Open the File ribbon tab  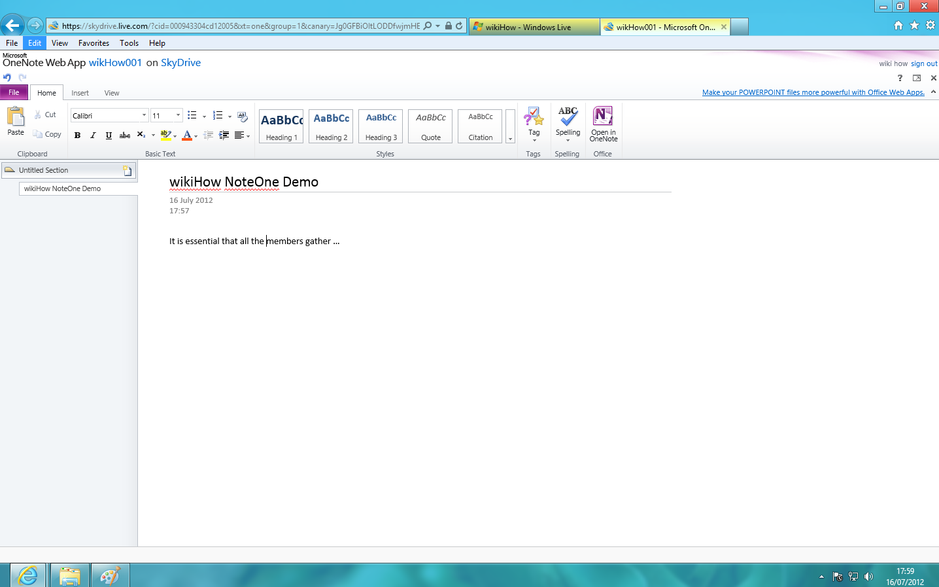(x=14, y=92)
